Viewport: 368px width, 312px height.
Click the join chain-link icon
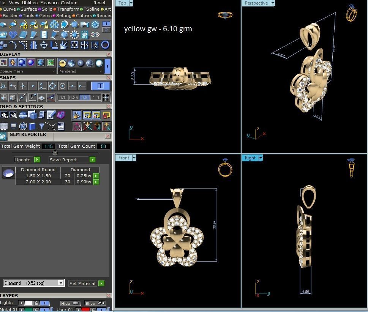(x=74, y=45)
